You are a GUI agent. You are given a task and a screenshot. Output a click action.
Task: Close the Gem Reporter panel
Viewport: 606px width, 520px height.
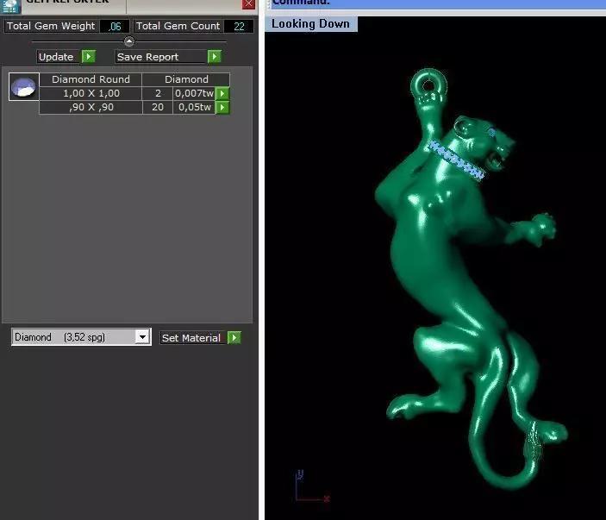pyautogui.click(x=248, y=3)
